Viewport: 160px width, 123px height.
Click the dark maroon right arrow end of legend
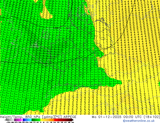pyautogui.click(x=73, y=120)
